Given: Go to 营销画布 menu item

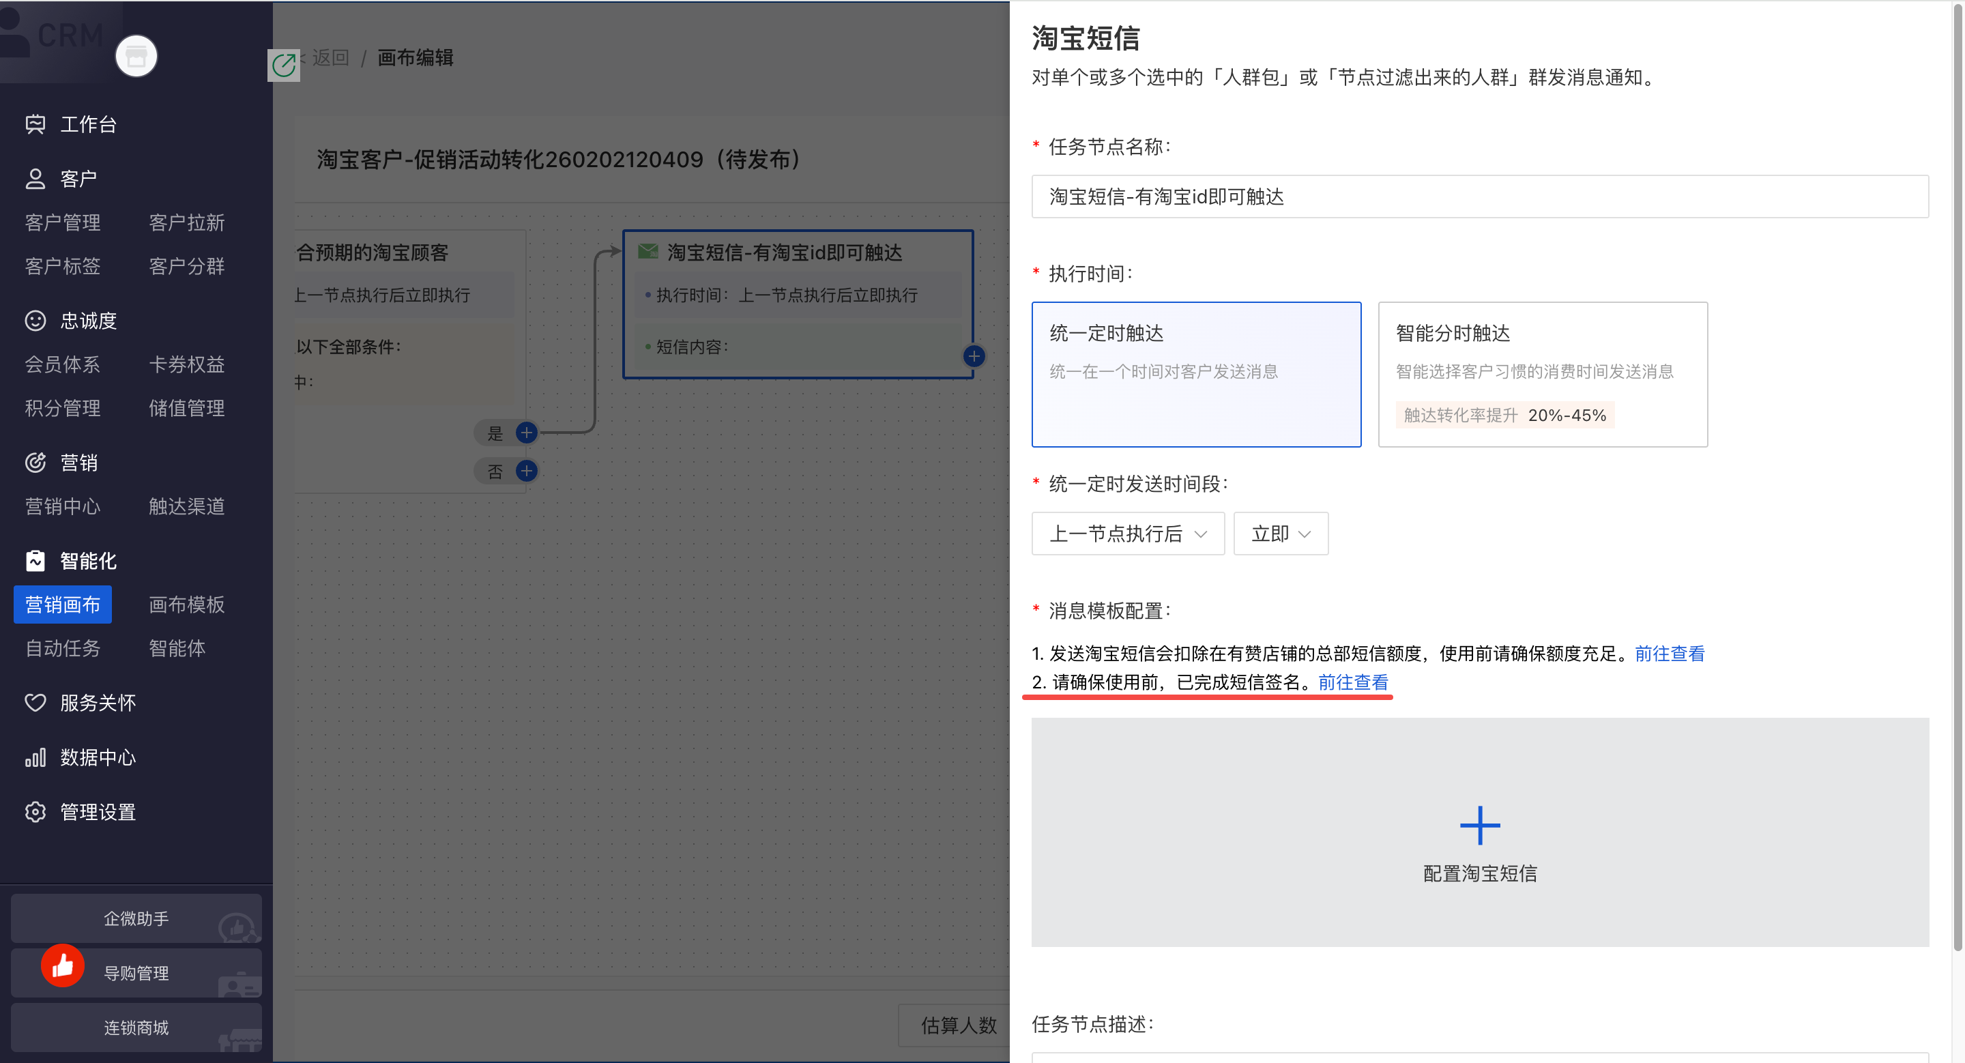Looking at the screenshot, I should (x=63, y=605).
